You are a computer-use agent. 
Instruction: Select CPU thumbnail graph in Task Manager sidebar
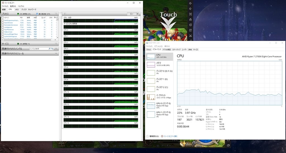[x=151, y=57]
